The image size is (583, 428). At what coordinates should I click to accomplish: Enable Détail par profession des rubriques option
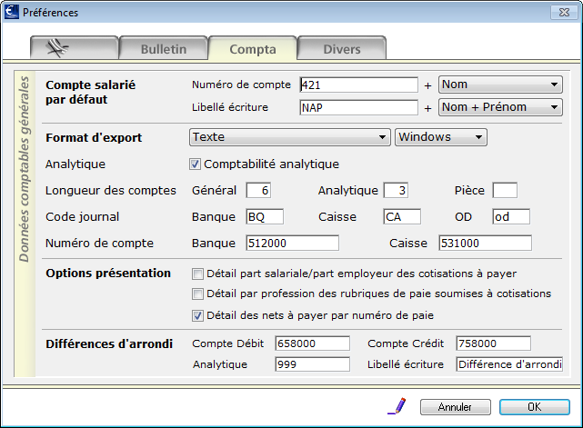197,294
